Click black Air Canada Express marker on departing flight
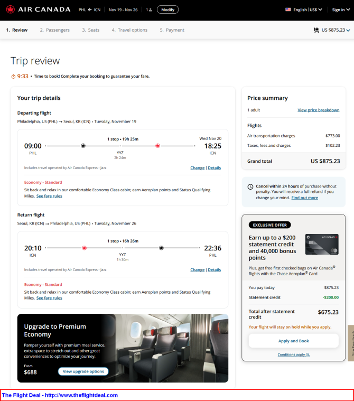 [x=83, y=146]
